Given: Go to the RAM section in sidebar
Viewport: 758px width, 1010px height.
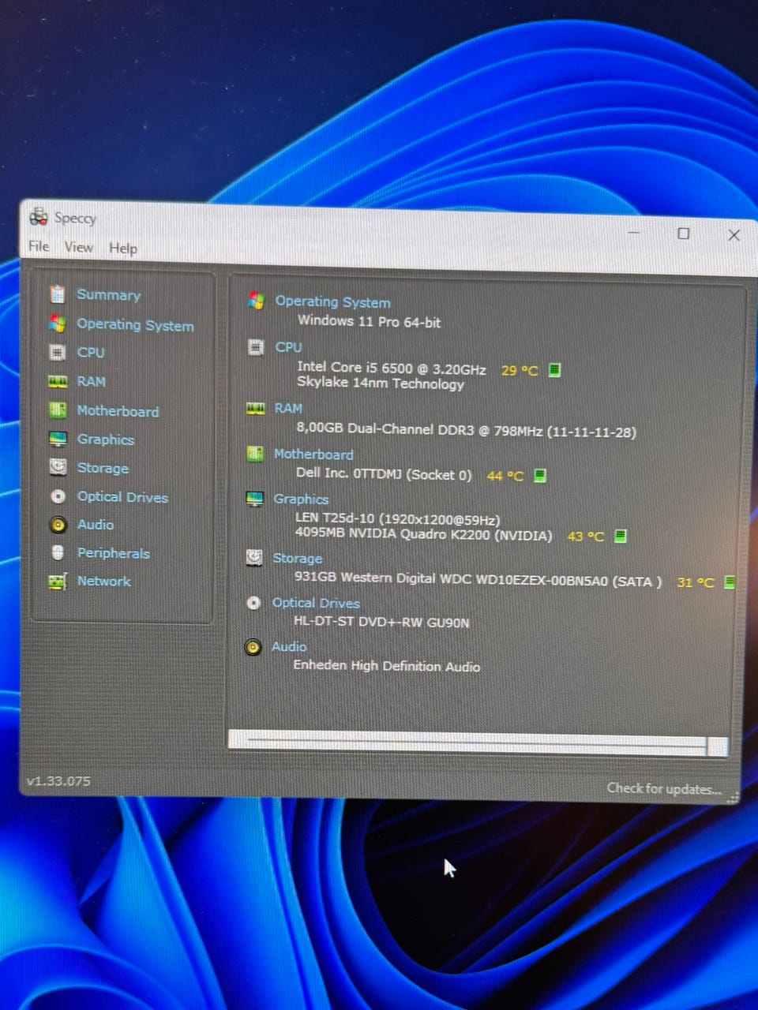Looking at the screenshot, I should tap(92, 381).
